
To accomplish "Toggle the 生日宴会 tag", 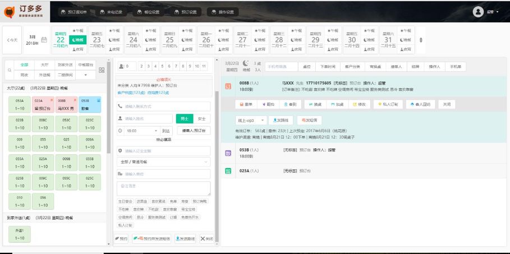I will pyautogui.click(x=126, y=201).
